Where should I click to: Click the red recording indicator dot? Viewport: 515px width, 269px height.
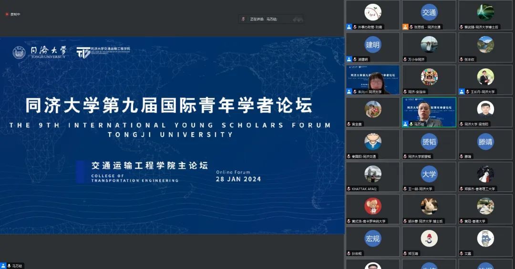(7, 14)
